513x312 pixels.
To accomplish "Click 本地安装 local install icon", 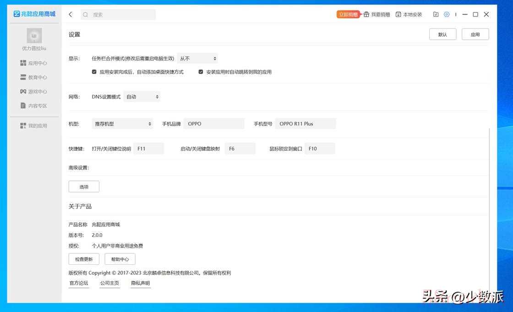I will pyautogui.click(x=398, y=15).
